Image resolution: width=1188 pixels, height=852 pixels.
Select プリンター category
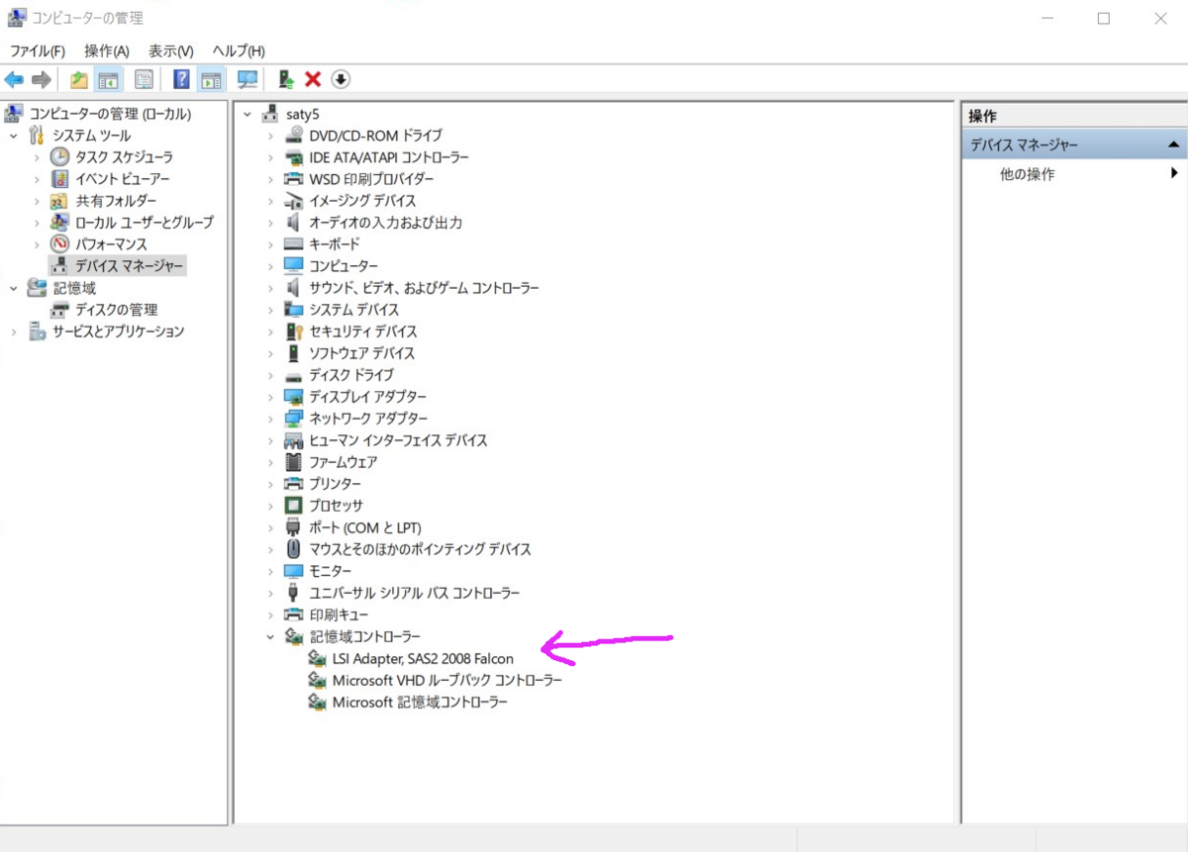[335, 484]
